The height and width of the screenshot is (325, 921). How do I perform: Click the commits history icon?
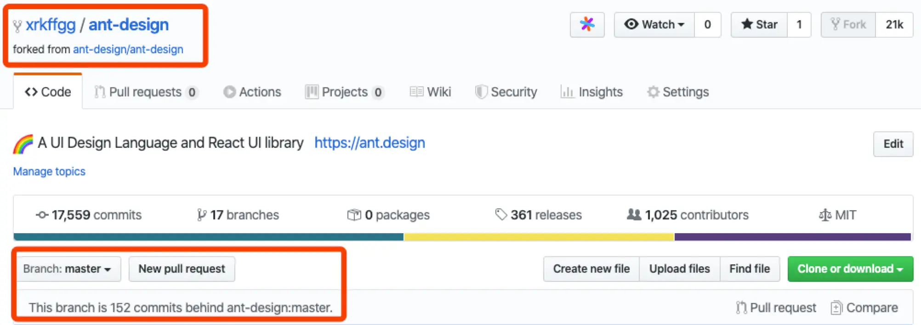point(42,215)
